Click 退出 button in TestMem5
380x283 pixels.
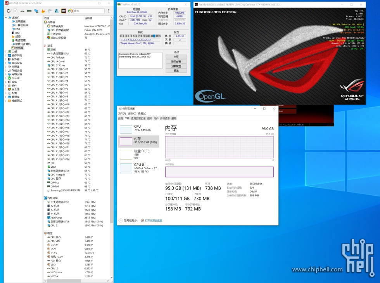click(x=176, y=71)
